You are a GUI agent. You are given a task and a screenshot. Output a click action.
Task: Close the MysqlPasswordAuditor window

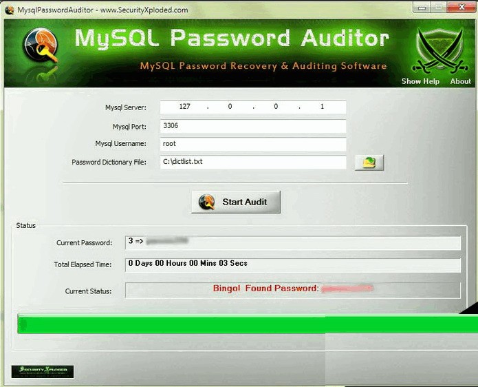pos(461,8)
